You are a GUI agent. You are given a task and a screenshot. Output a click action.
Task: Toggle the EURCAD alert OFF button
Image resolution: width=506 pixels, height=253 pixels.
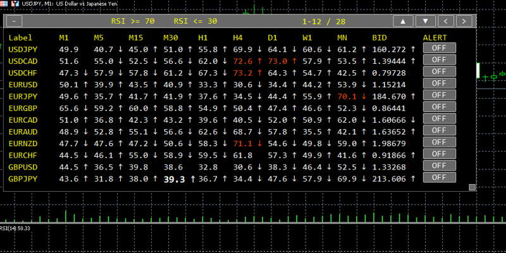(439, 119)
